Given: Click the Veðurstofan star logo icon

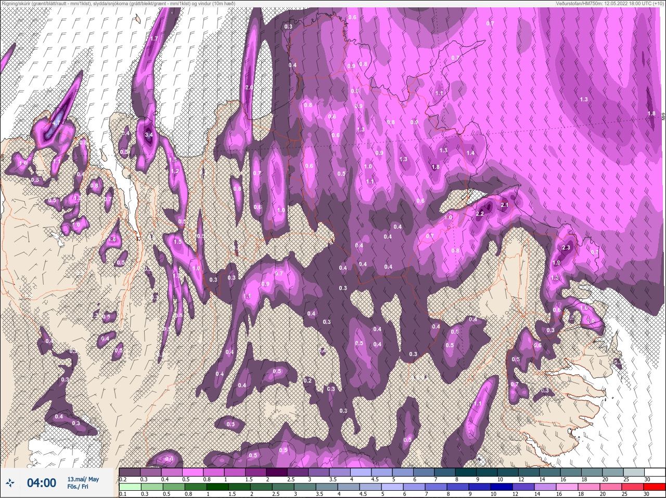Looking at the screenshot, I should tap(10, 483).
